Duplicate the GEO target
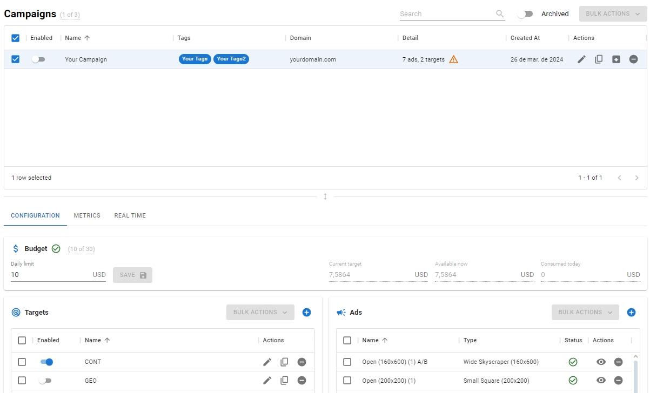The image size is (650, 393). point(284,381)
